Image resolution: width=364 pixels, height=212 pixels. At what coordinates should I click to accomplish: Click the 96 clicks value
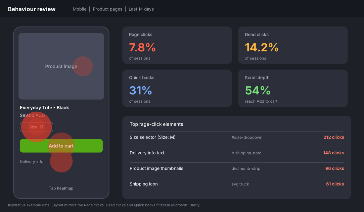pos(335,168)
